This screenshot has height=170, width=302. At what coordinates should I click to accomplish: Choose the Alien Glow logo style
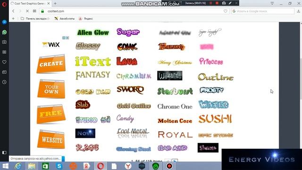point(93,33)
